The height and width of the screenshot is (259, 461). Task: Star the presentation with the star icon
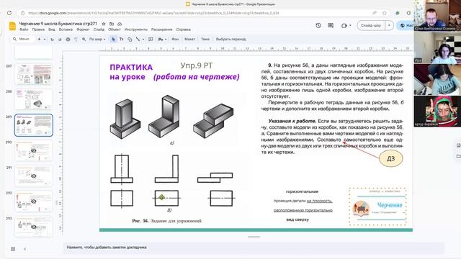tap(104, 24)
